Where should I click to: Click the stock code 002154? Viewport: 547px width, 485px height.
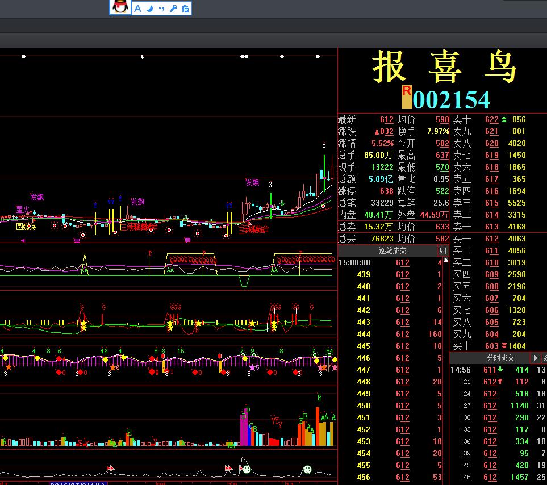pos(452,100)
